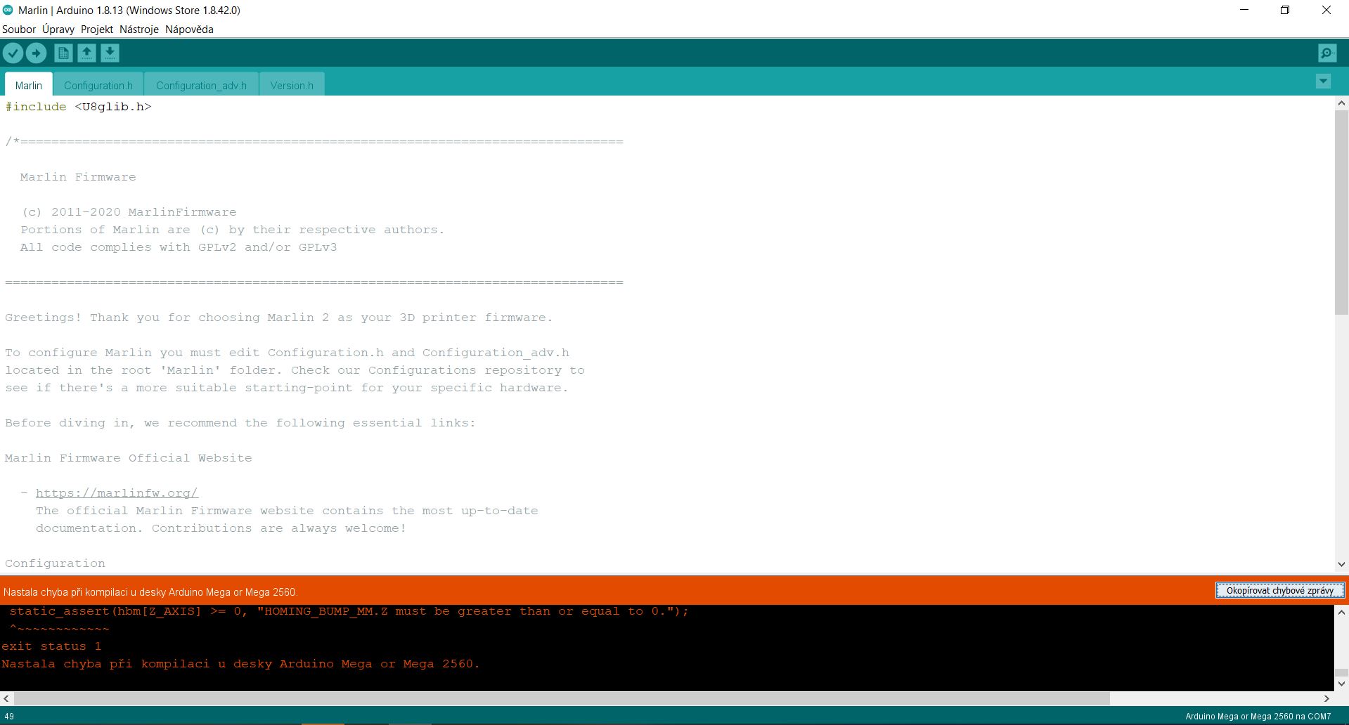Click the Arduino logo in title bar
The height and width of the screenshot is (725, 1349).
tap(8, 10)
